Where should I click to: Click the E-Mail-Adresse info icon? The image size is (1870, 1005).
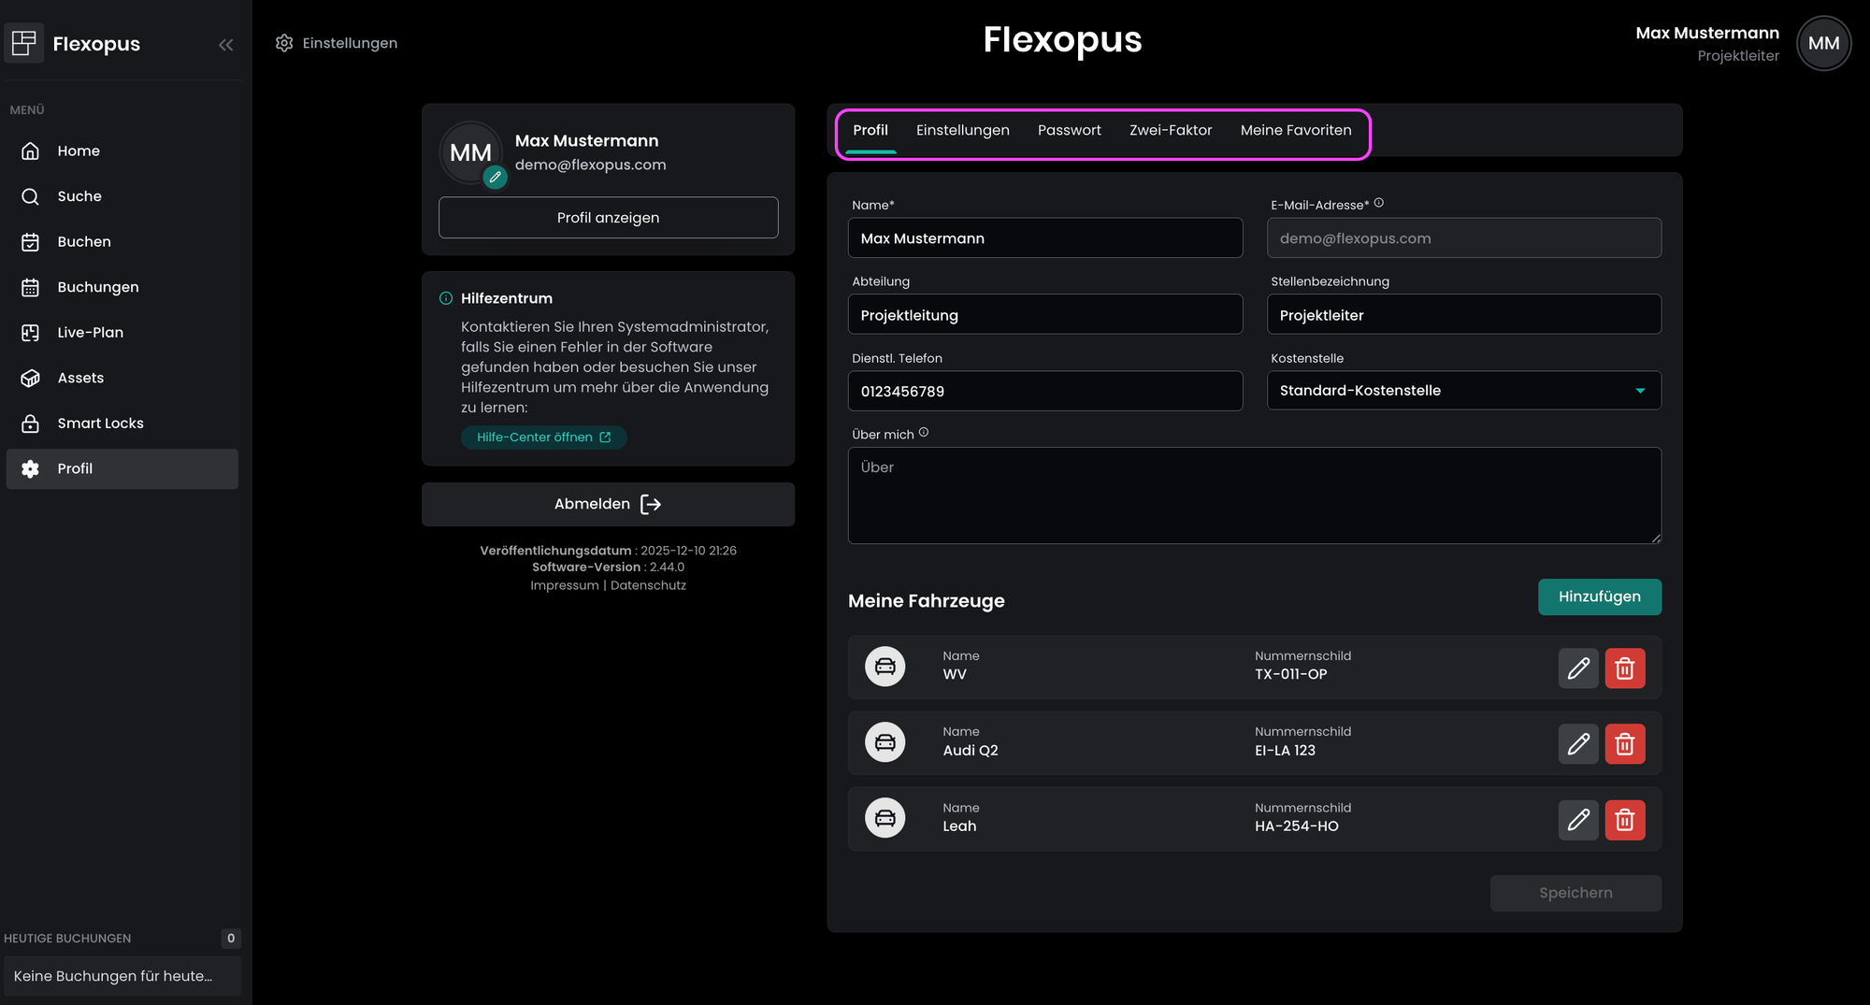click(1378, 203)
